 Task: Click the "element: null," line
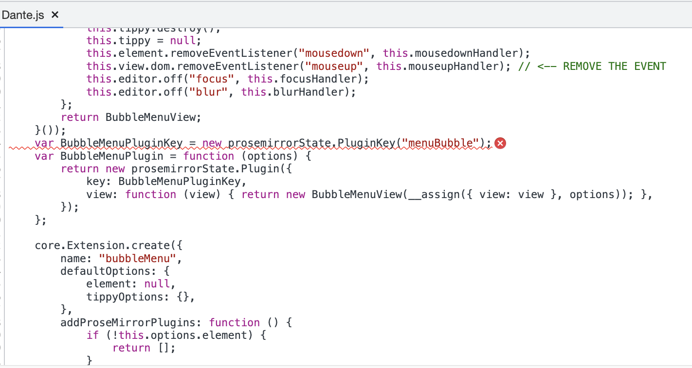tap(131, 284)
